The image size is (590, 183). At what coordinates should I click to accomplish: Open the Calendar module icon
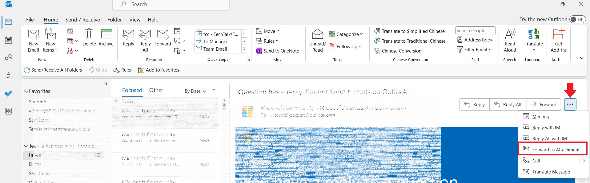pyautogui.click(x=9, y=40)
